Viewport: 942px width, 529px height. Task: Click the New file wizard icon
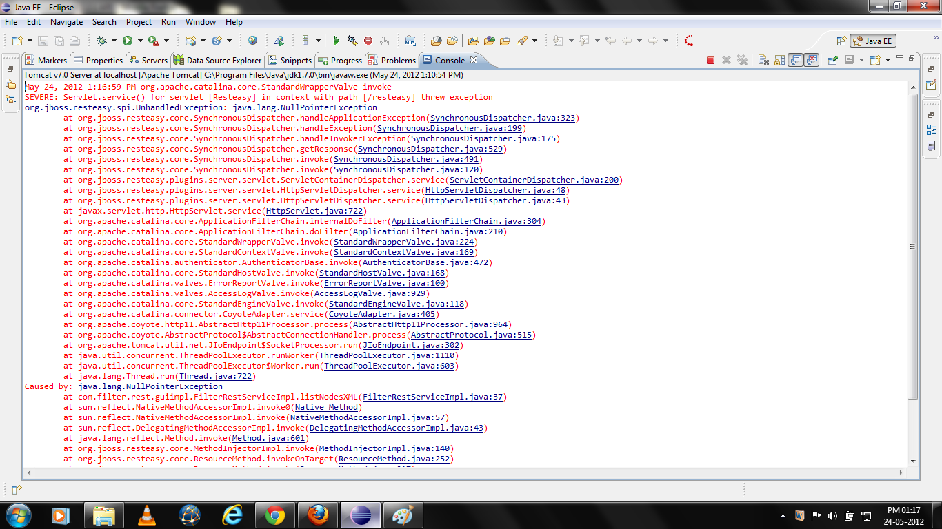point(17,41)
